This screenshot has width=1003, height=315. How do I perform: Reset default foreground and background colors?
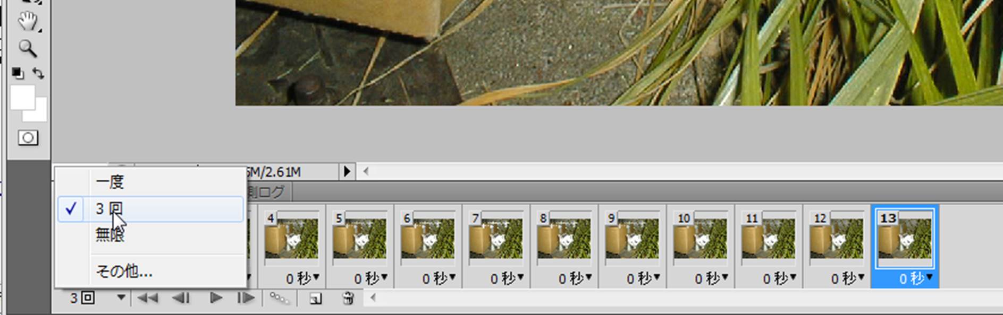[x=18, y=73]
